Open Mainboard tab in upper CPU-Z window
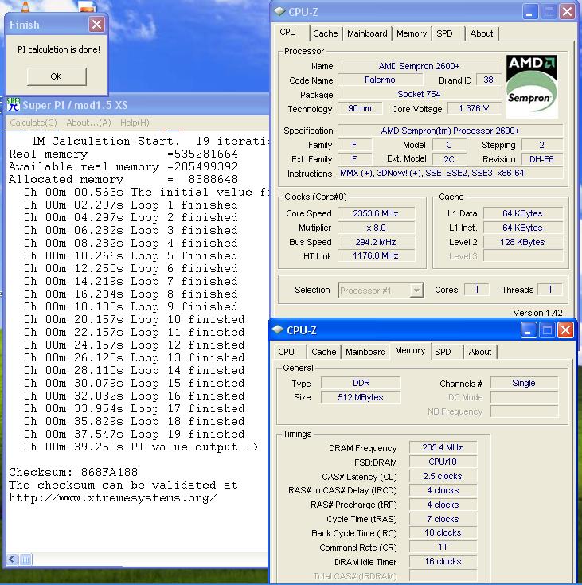 [367, 33]
